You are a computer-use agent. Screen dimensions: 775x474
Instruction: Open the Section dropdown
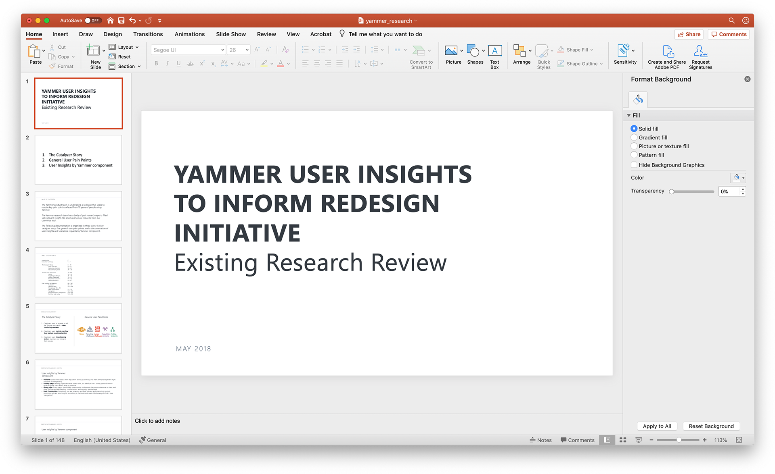coord(125,67)
